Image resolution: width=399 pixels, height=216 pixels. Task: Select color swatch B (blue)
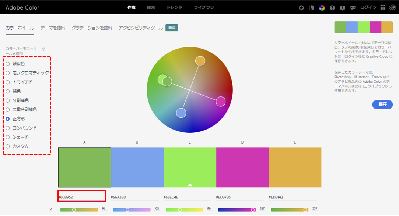pyautogui.click(x=137, y=167)
